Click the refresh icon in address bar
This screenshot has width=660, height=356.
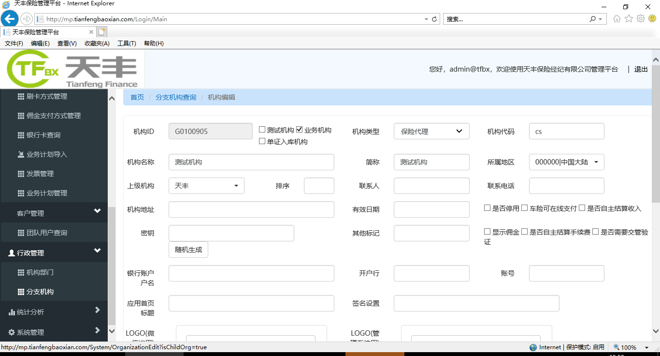point(434,19)
